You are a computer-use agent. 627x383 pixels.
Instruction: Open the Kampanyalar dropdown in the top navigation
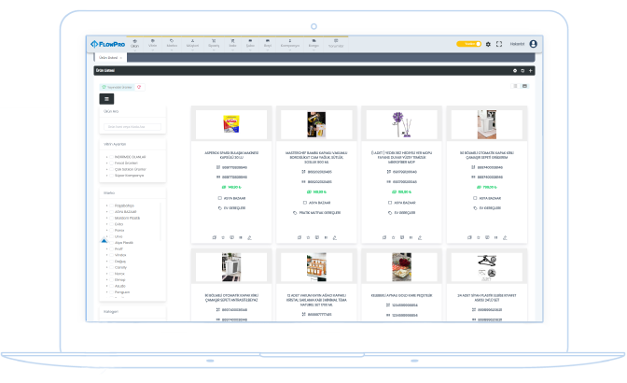click(287, 43)
